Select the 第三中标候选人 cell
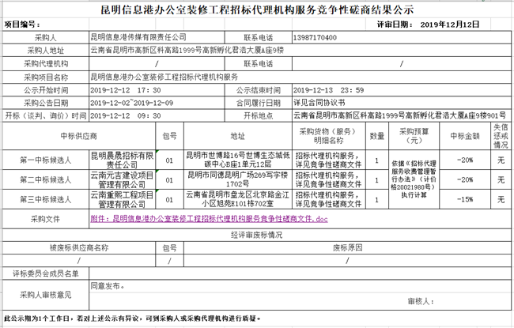 (46, 199)
